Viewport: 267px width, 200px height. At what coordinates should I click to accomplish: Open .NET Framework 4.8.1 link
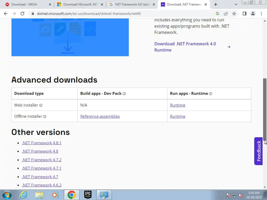[x=41, y=143]
